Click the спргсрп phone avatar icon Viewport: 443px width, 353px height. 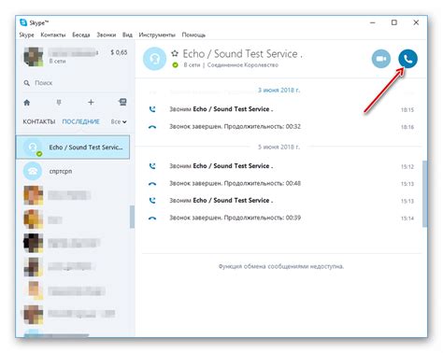point(33,171)
